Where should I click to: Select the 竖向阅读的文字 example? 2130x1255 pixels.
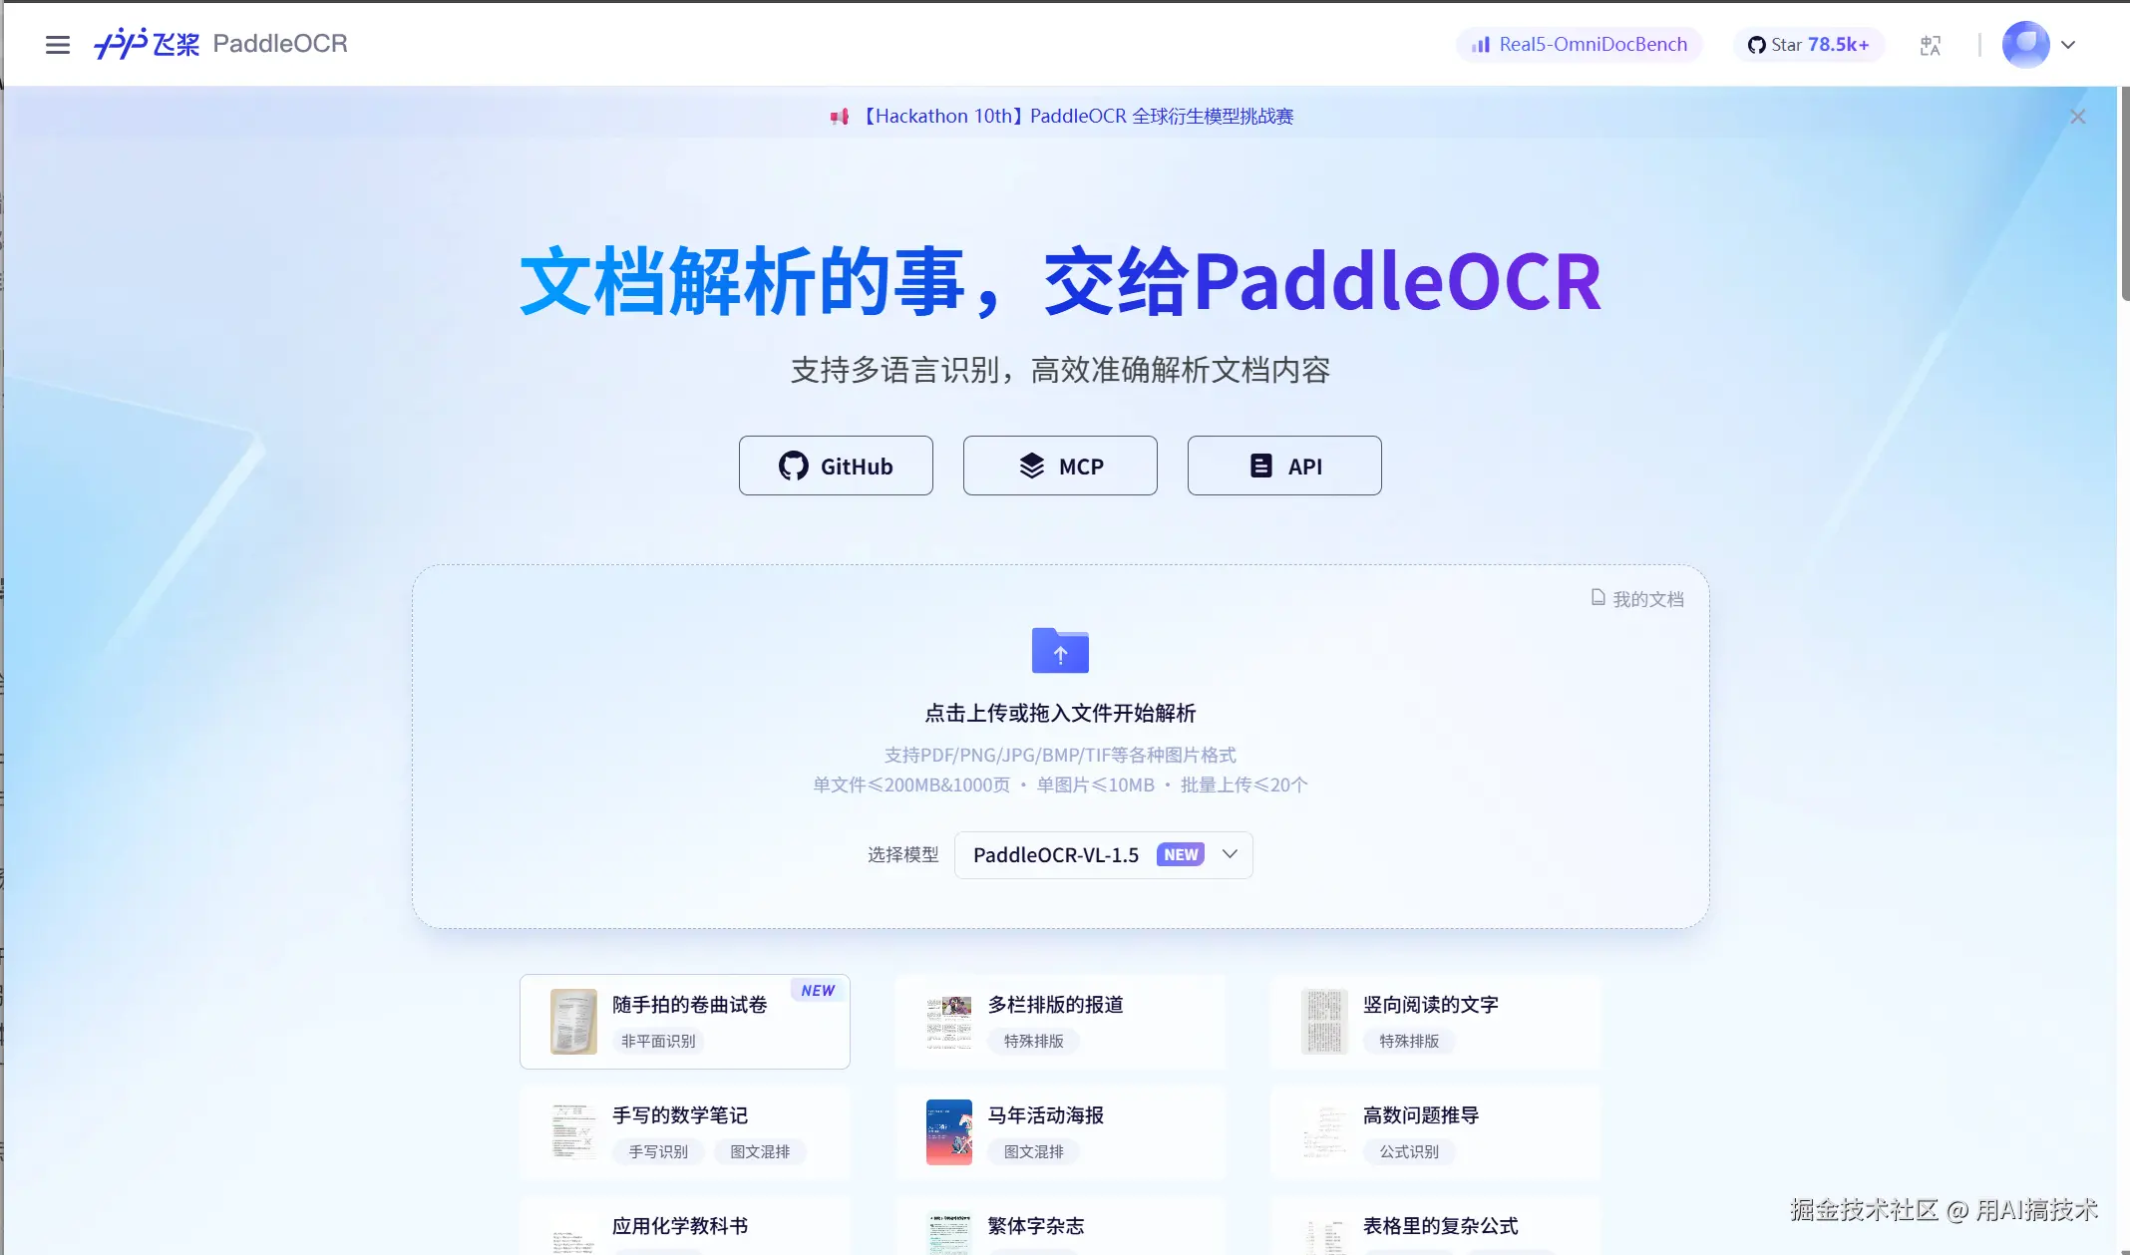1435,1022
